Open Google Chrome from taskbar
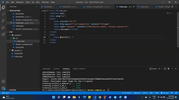This screenshot has width=179, height=100. pyautogui.click(x=100, y=97)
